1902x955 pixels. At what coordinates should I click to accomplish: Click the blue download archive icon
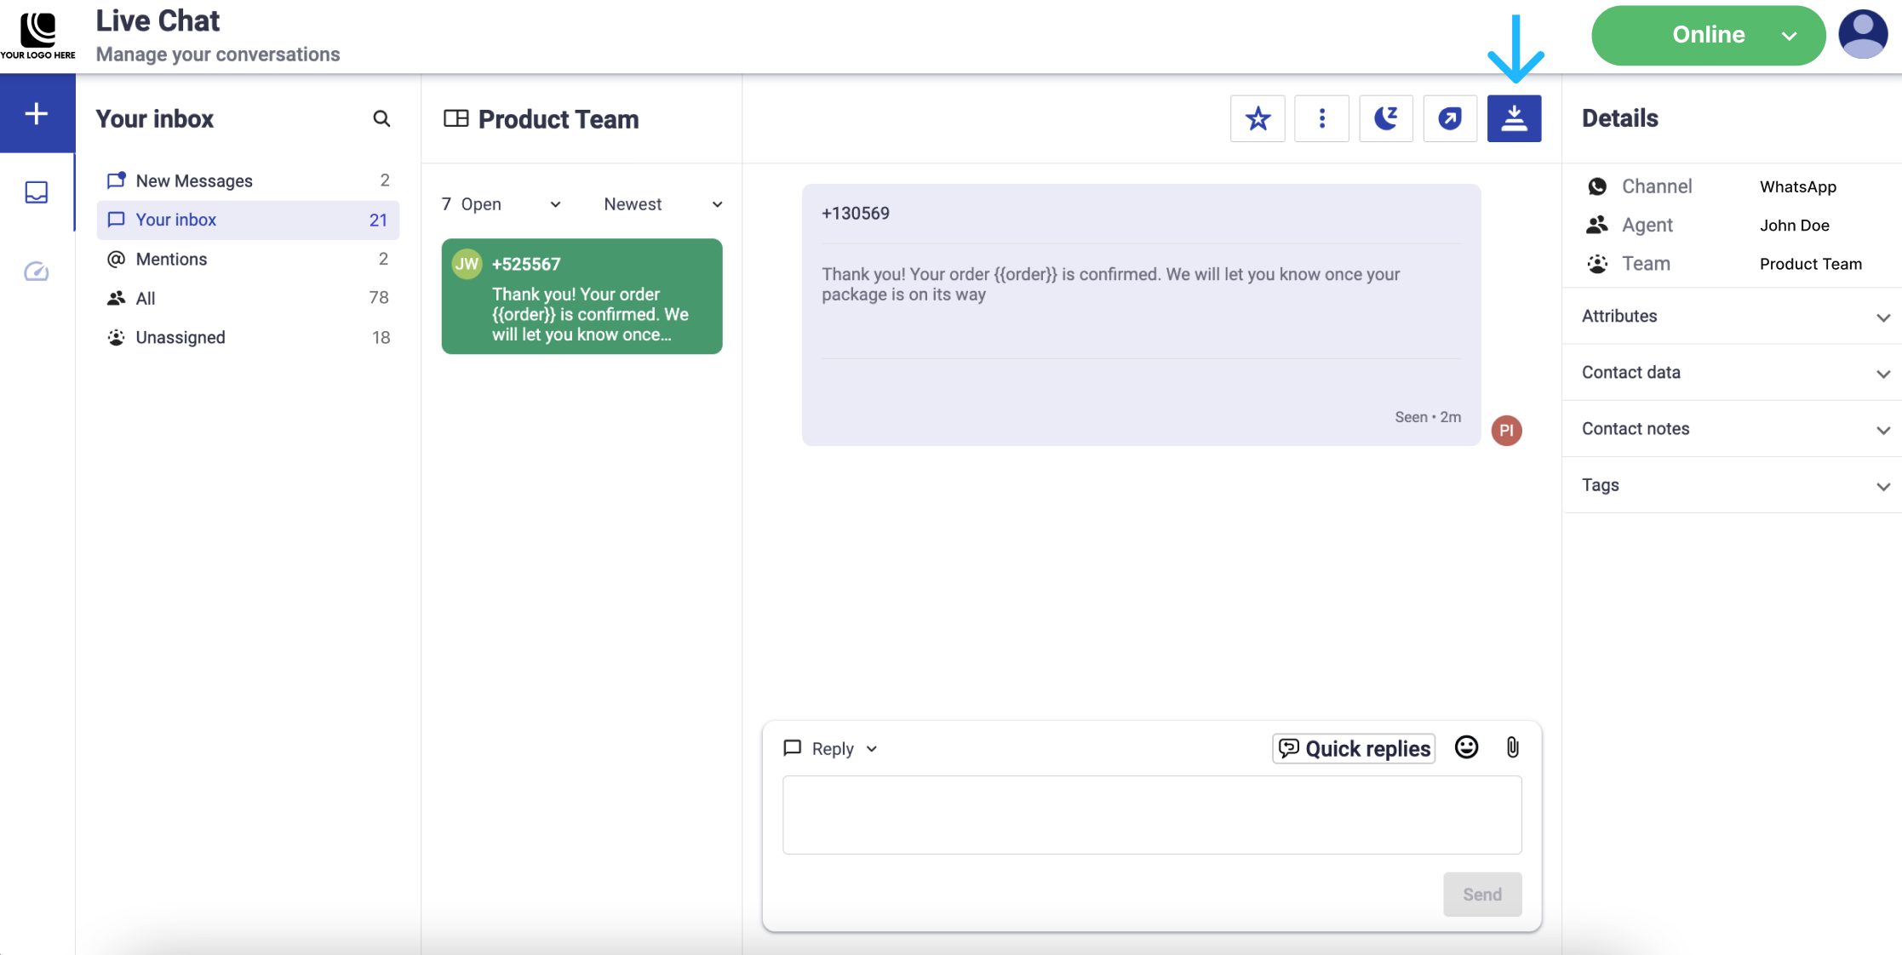tap(1514, 118)
